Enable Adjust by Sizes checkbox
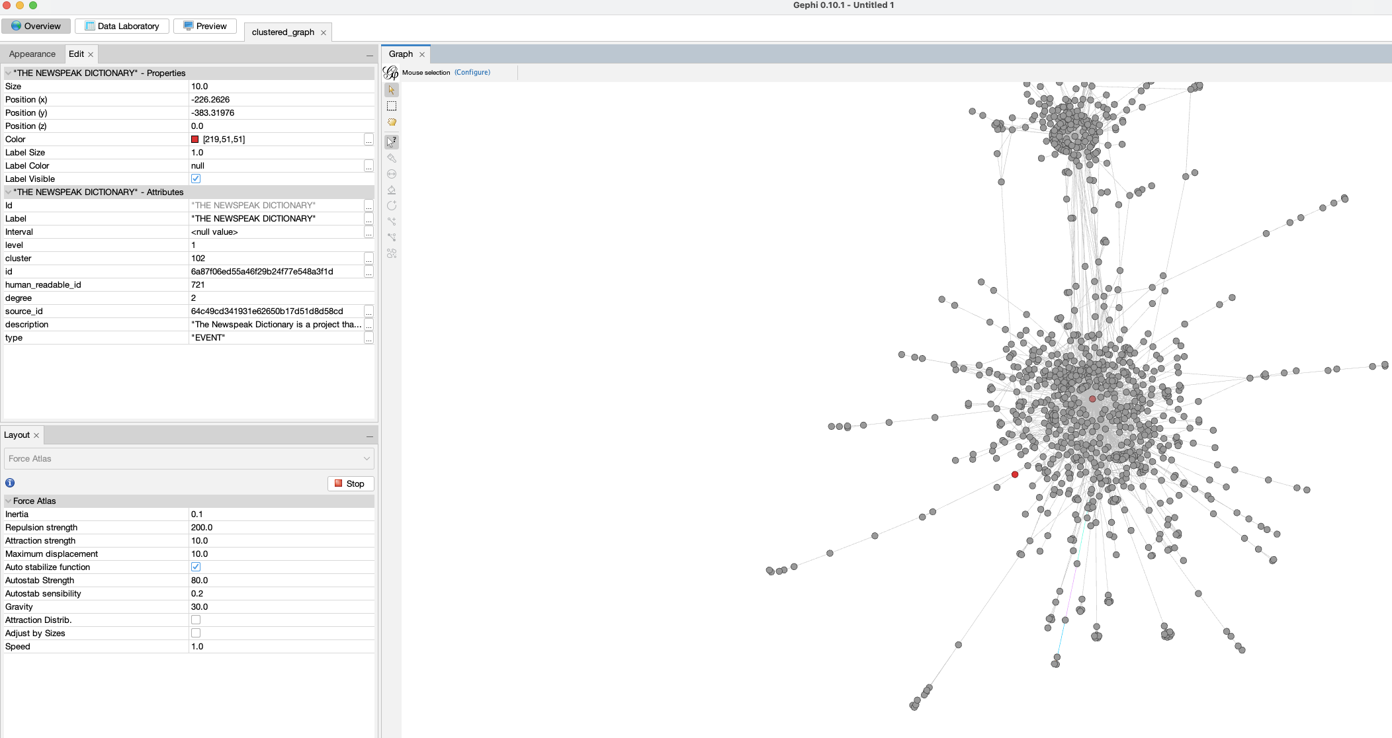This screenshot has width=1392, height=738. [196, 633]
